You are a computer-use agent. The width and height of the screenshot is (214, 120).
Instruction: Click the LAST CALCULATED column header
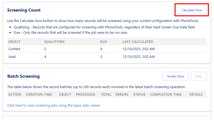(x=138, y=42)
